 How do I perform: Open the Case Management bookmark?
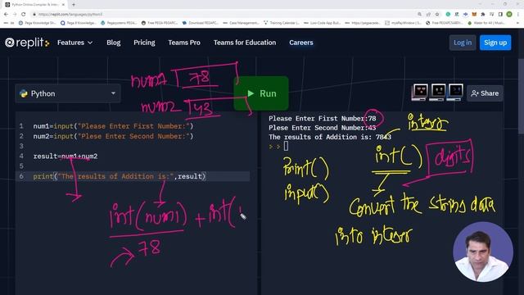click(241, 23)
